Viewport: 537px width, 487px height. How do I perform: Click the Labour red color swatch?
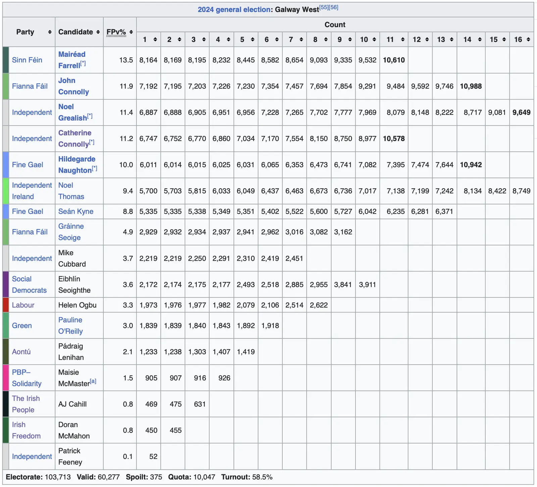[x=6, y=305]
